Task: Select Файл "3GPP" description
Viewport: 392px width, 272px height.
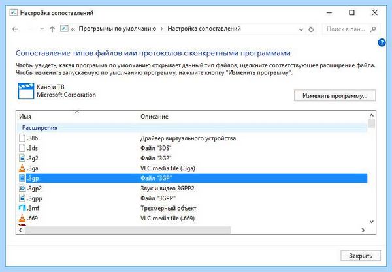Action: click(158, 198)
